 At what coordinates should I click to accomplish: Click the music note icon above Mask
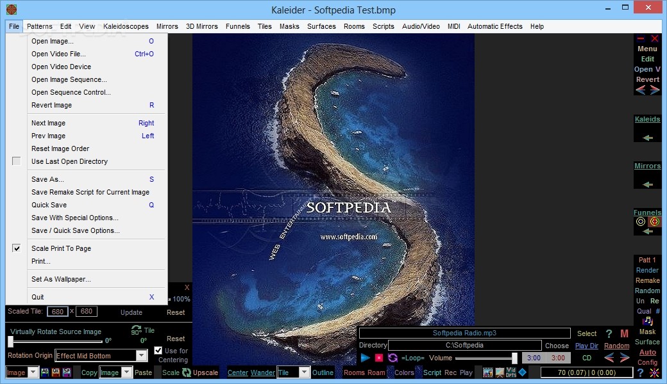click(647, 321)
